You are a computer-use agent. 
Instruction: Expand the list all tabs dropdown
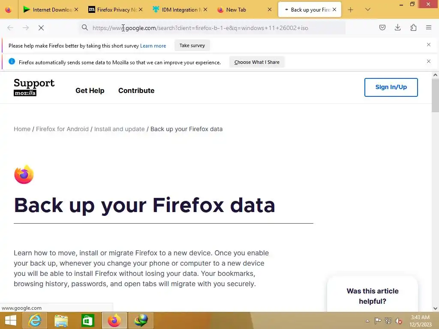367,9
